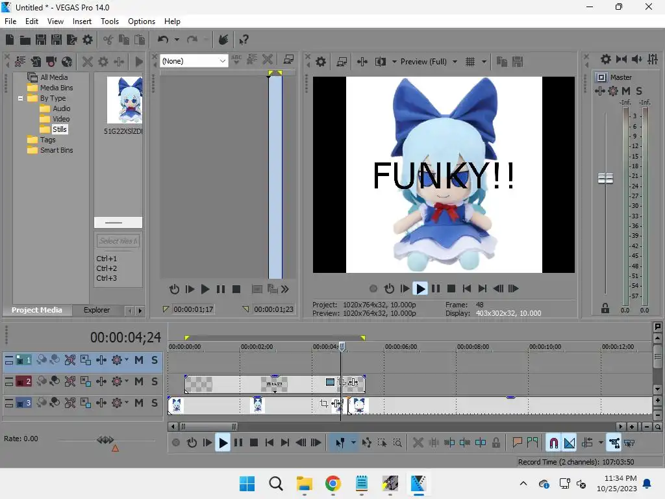This screenshot has width=665, height=499.
Task: Click split screen view icon in preview
Action: (x=380, y=62)
